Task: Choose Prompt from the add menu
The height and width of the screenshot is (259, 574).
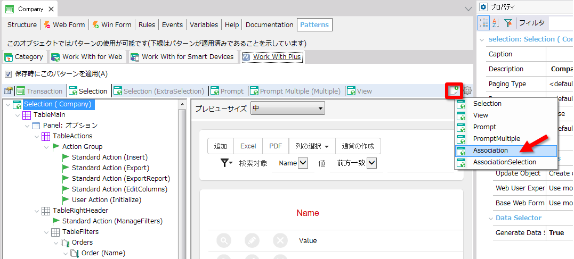Action: (506, 127)
